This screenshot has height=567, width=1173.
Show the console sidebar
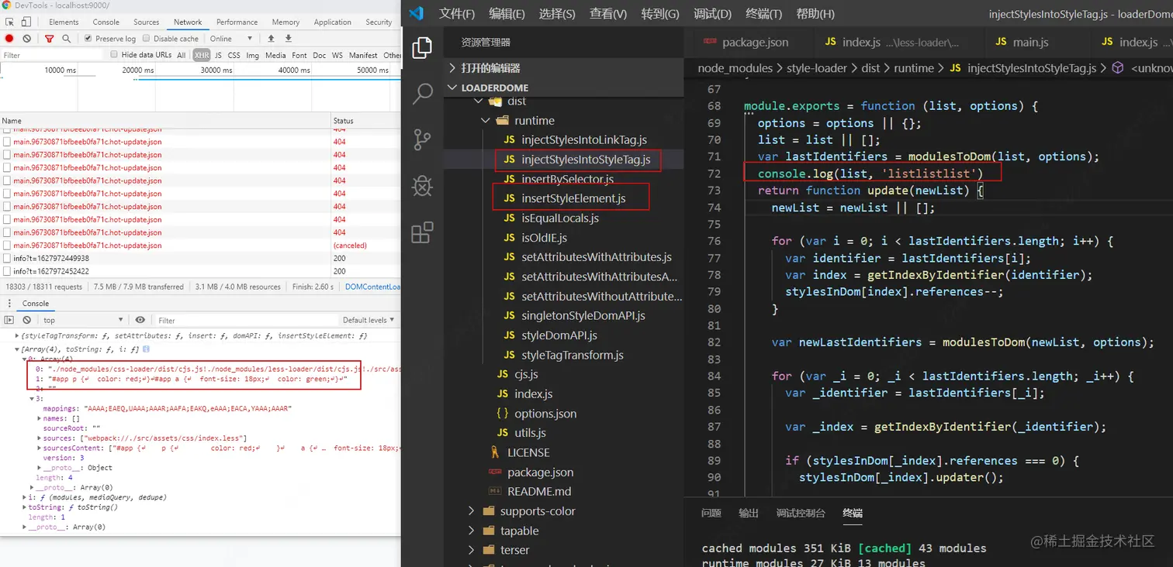tap(9, 320)
